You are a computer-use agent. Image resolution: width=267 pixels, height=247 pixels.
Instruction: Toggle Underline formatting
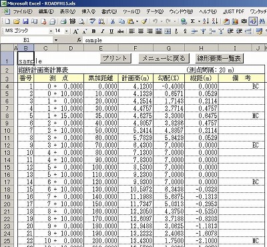(x=111, y=31)
